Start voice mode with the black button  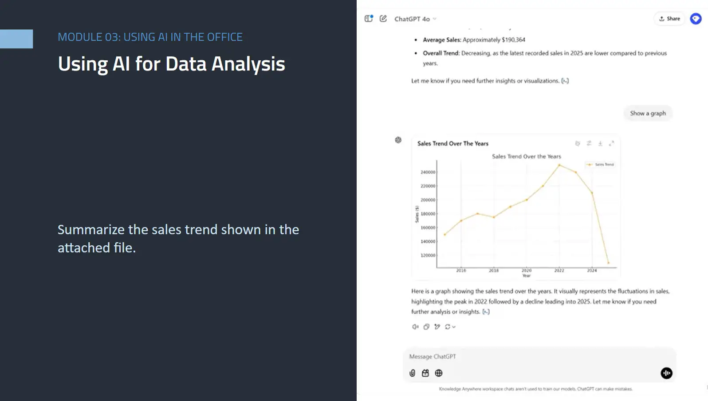(x=666, y=373)
